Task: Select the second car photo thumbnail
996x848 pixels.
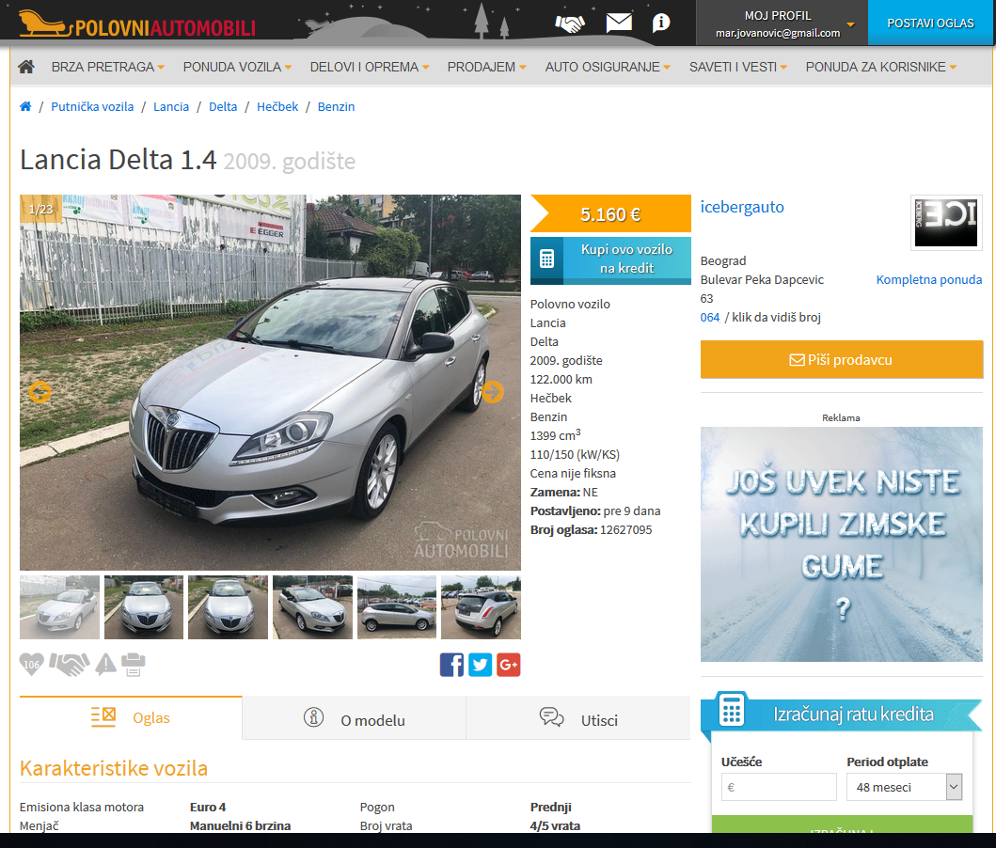Action: coord(144,607)
